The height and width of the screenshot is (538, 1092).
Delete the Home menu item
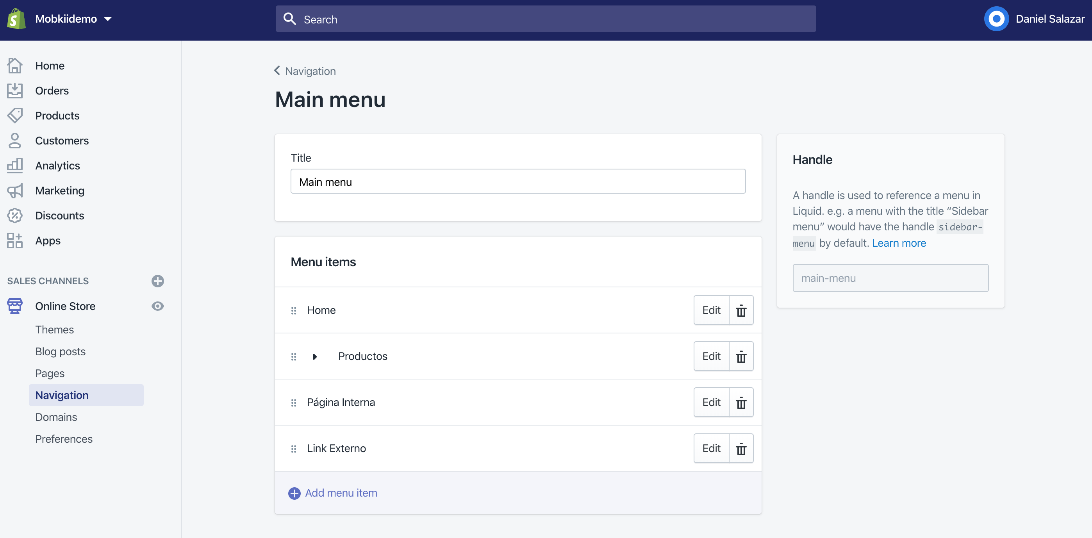(741, 310)
